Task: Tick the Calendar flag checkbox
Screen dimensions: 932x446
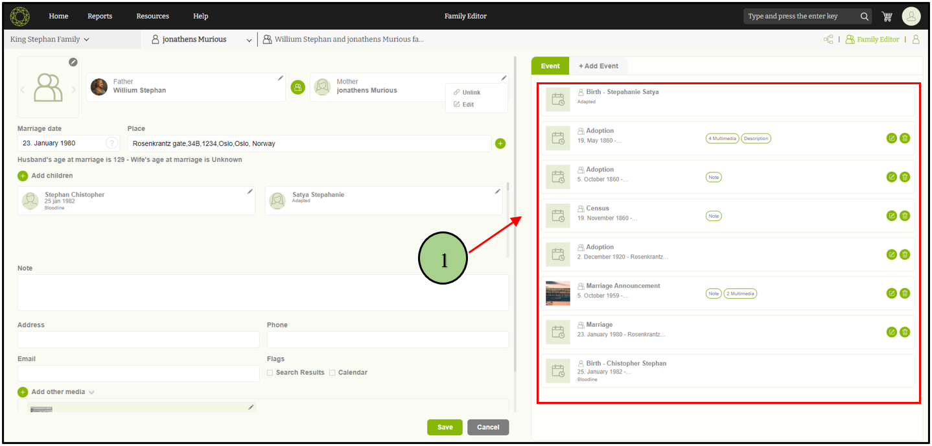Action: click(x=332, y=373)
